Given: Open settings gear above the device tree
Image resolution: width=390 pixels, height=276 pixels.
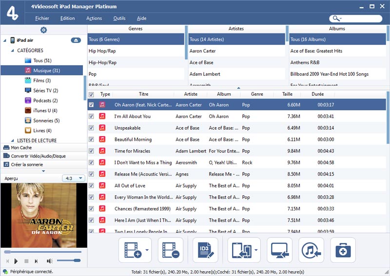Looking at the screenshot, I should (43, 30).
